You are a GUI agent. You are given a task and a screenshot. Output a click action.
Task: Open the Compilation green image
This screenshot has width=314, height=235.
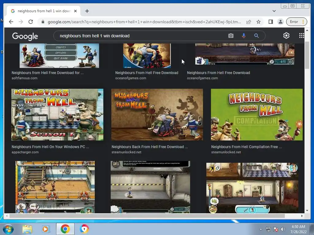pyautogui.click(x=257, y=114)
